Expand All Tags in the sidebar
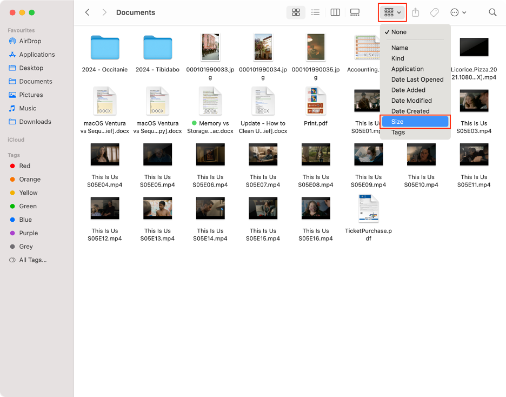 point(32,260)
